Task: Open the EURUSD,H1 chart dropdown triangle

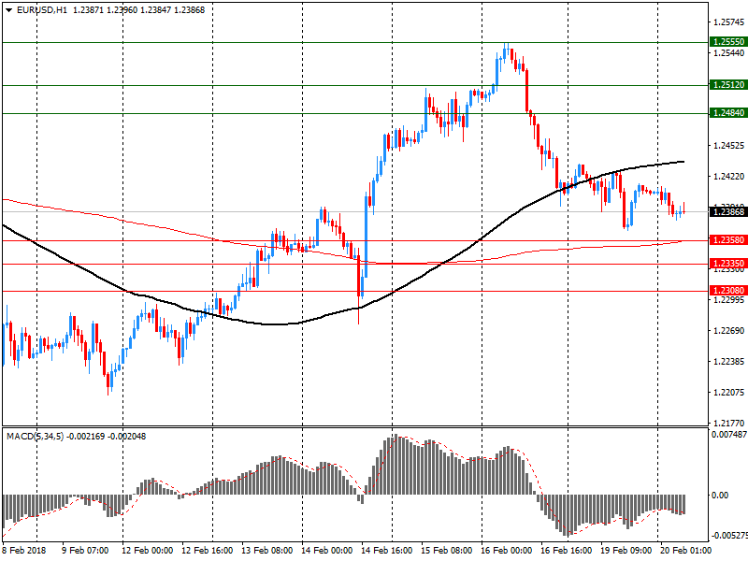Action: [9, 10]
